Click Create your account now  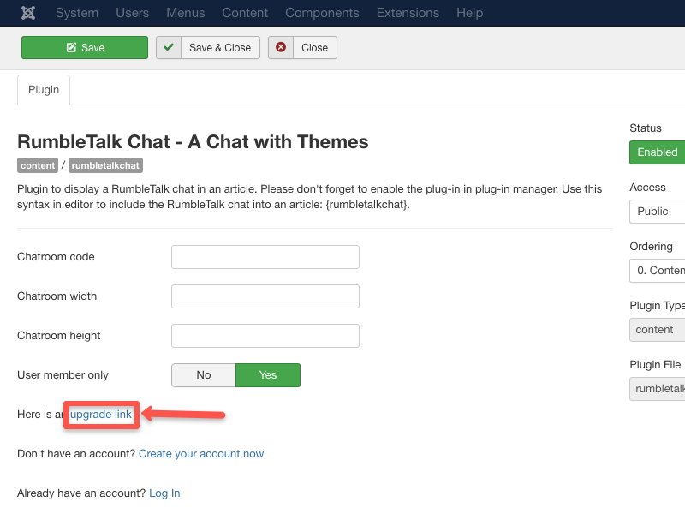tap(201, 453)
